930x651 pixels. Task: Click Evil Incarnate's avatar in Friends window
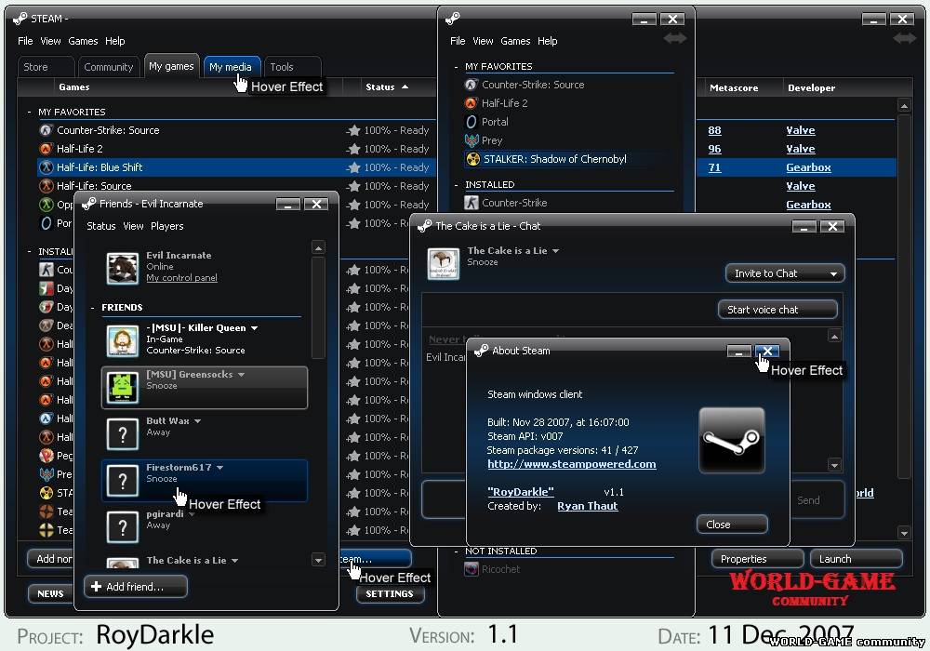pos(123,268)
